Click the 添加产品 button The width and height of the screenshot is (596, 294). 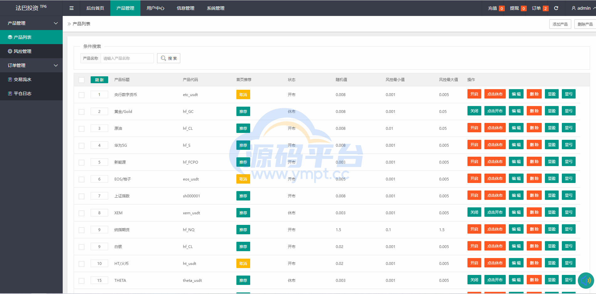(x=560, y=24)
